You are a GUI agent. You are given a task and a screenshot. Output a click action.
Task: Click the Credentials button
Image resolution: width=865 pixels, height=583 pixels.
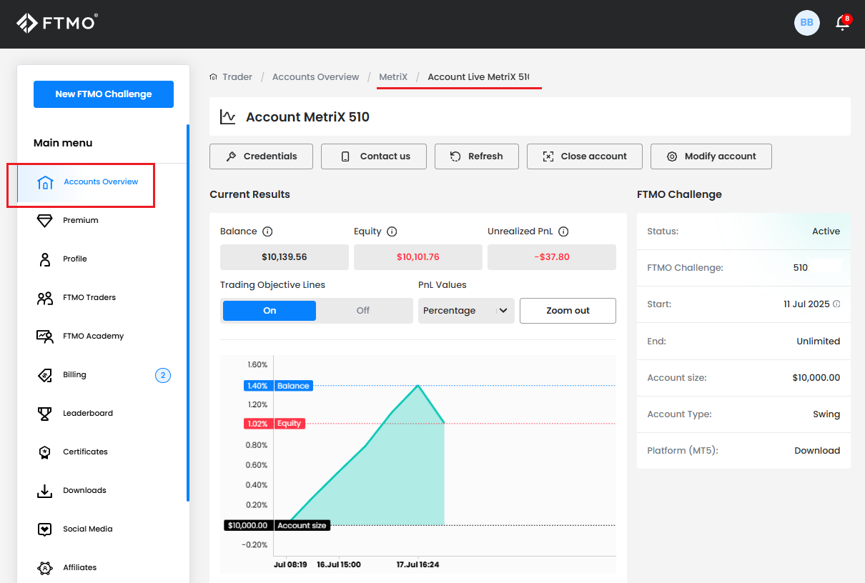[x=261, y=156]
